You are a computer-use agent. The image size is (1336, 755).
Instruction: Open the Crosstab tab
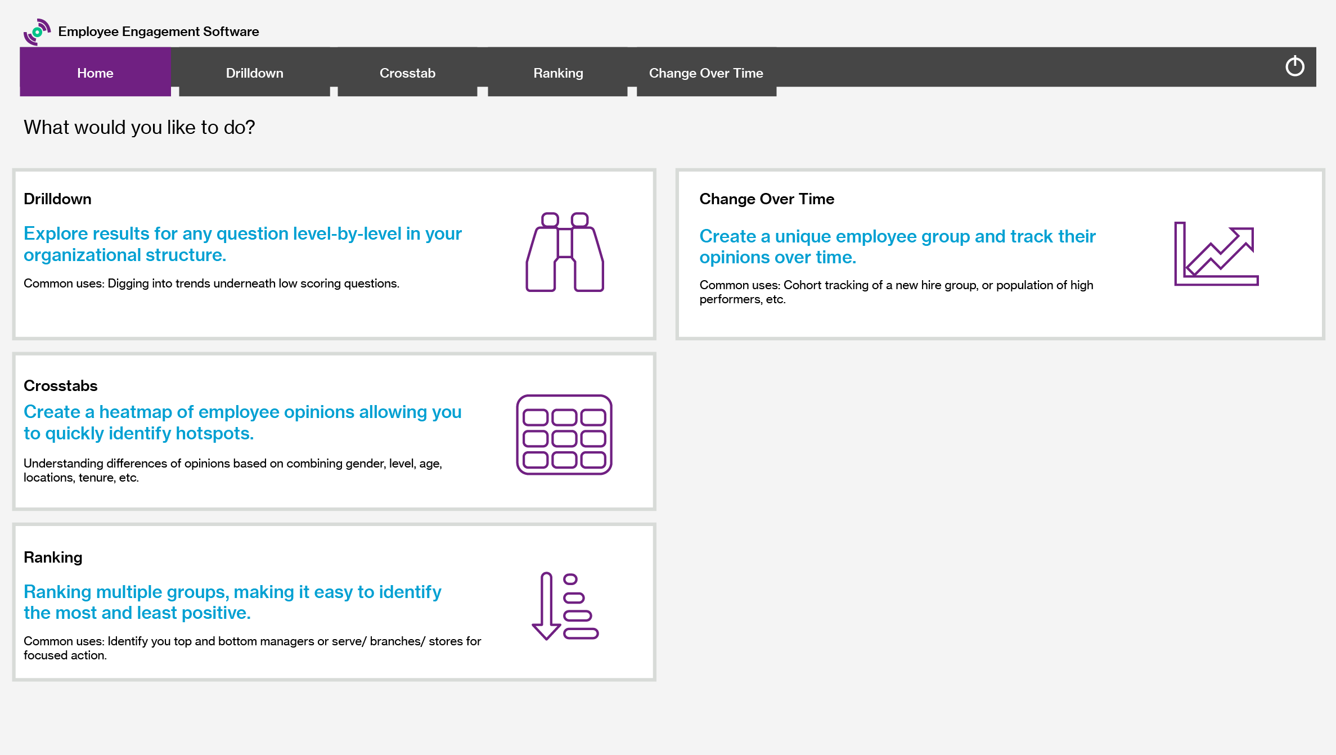[x=407, y=73]
